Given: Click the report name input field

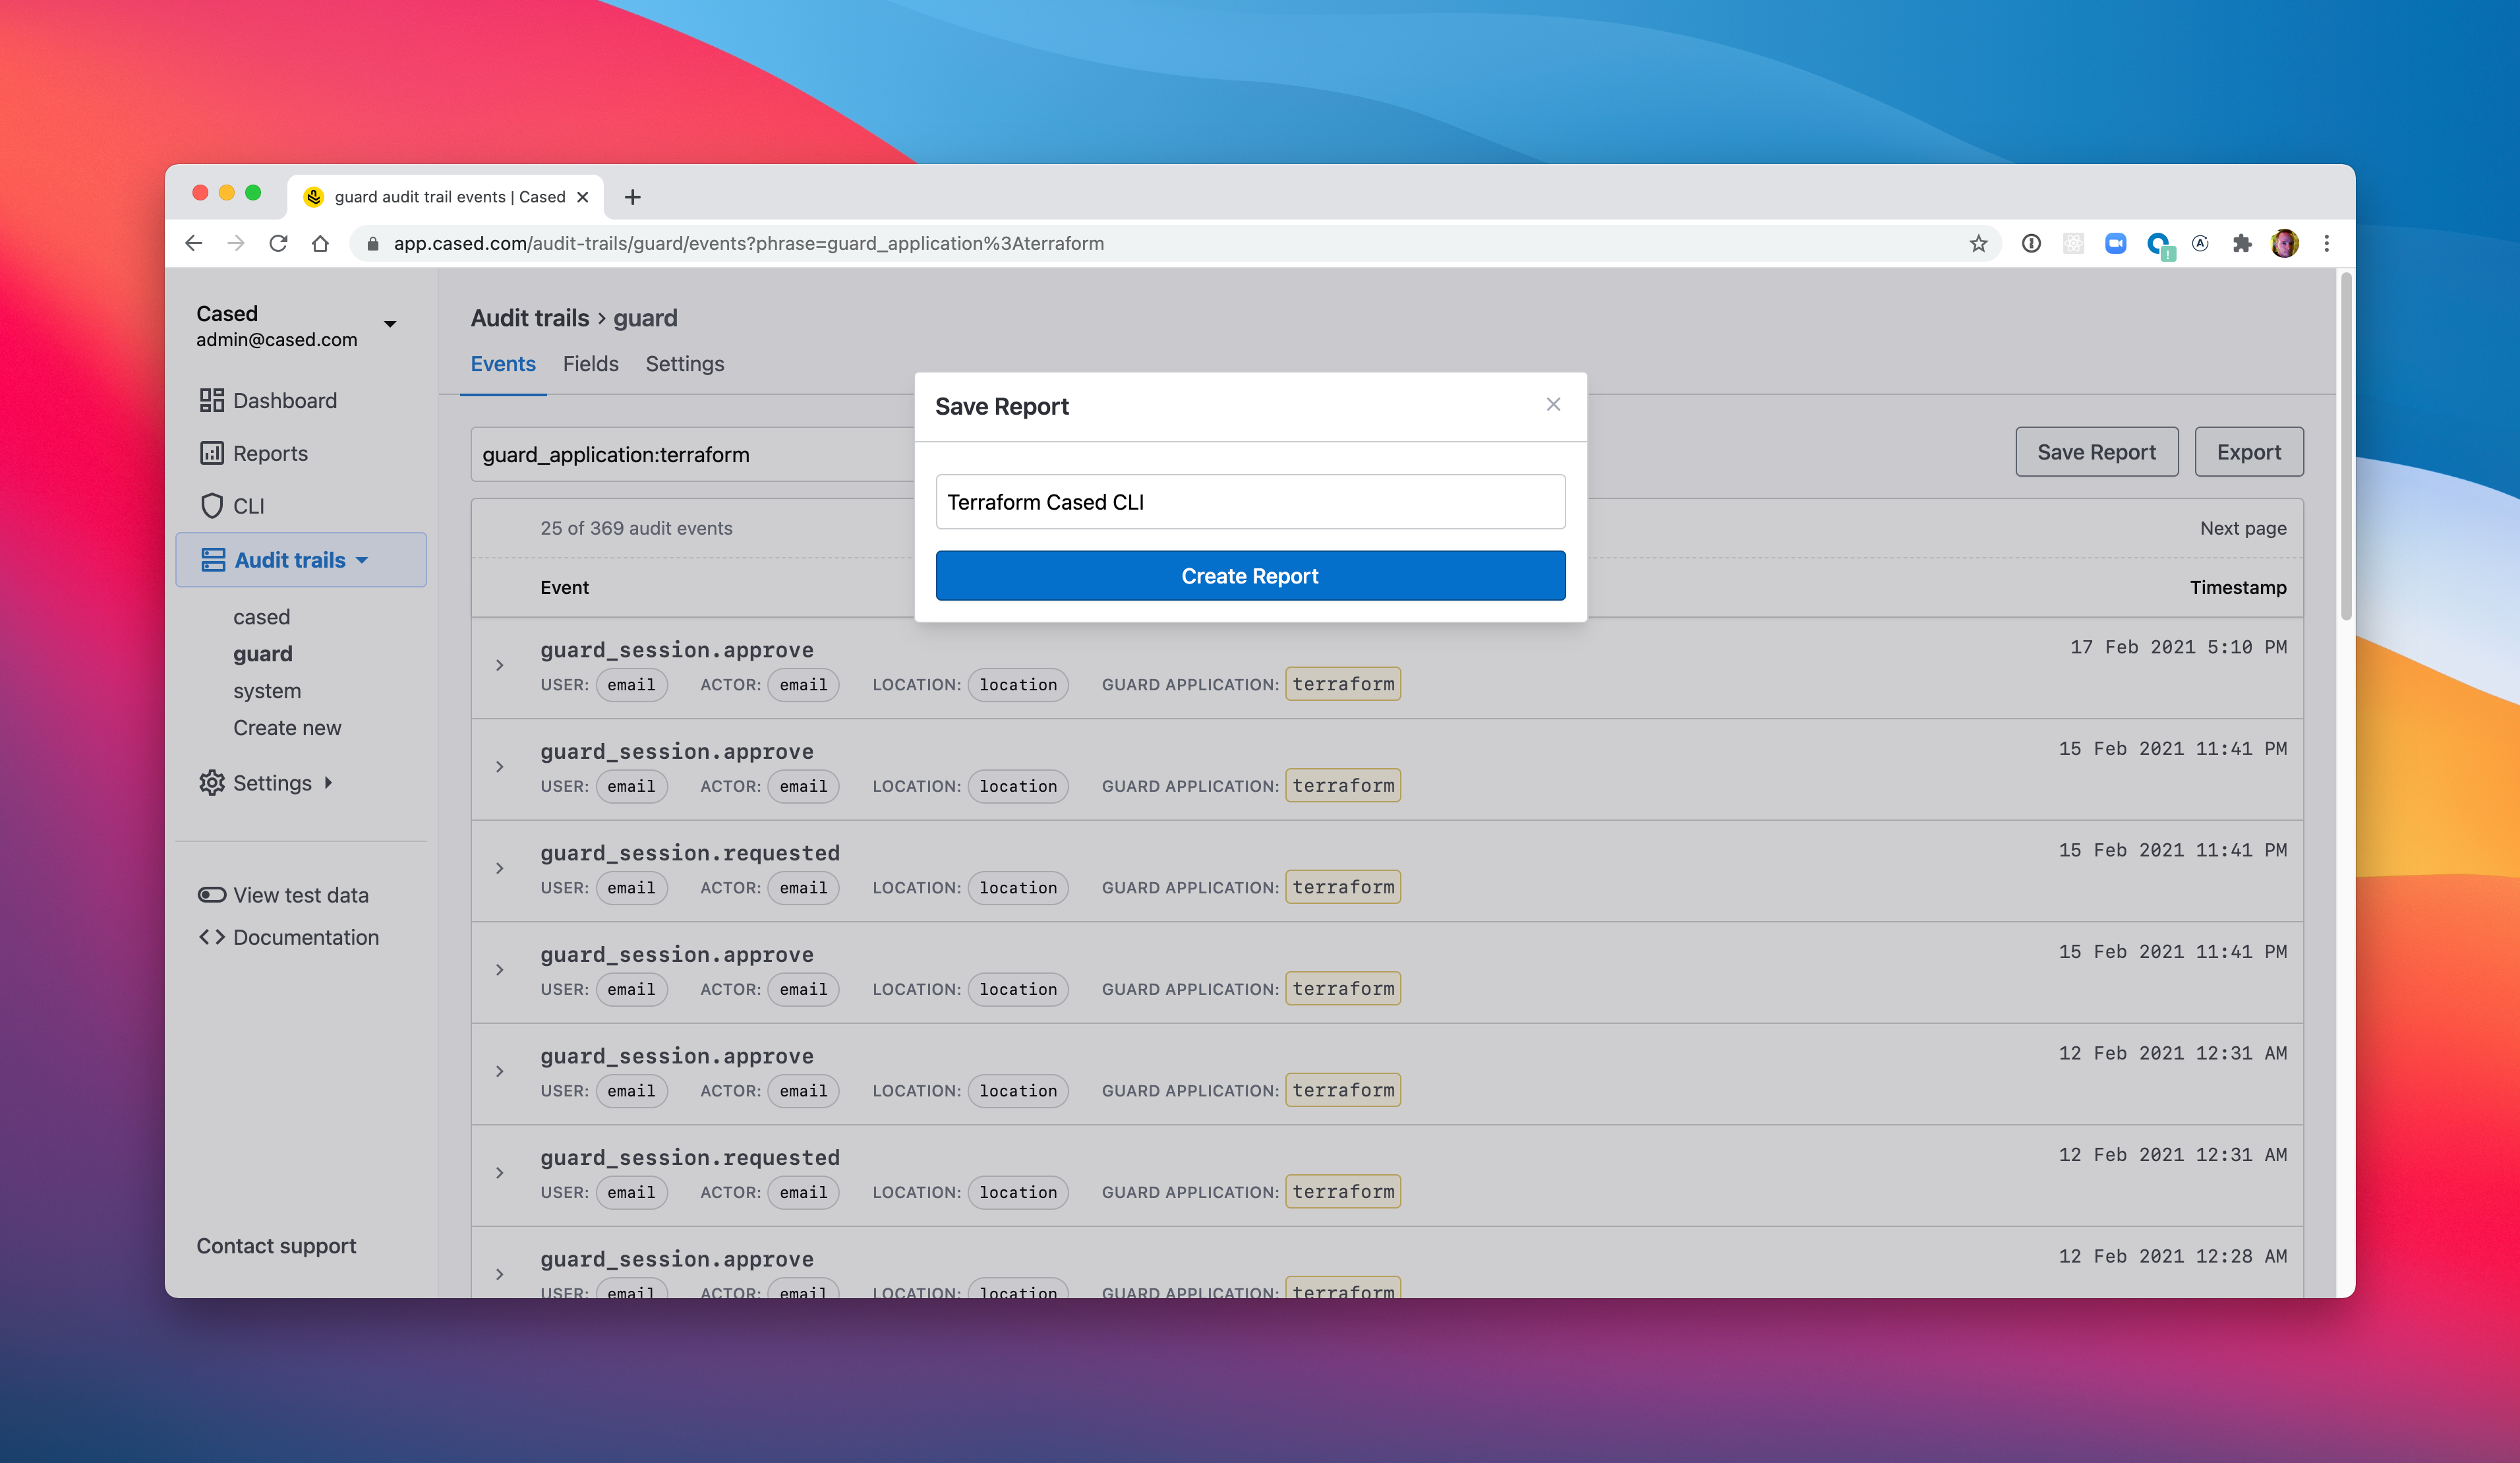Looking at the screenshot, I should 1250,502.
